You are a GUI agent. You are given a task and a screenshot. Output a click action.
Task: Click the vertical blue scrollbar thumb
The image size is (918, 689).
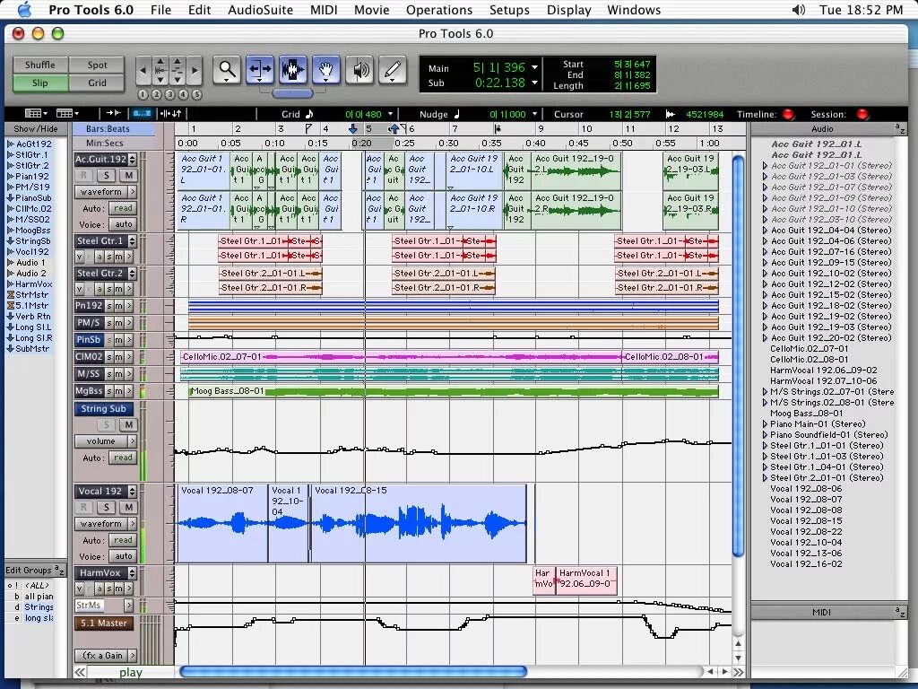739,355
